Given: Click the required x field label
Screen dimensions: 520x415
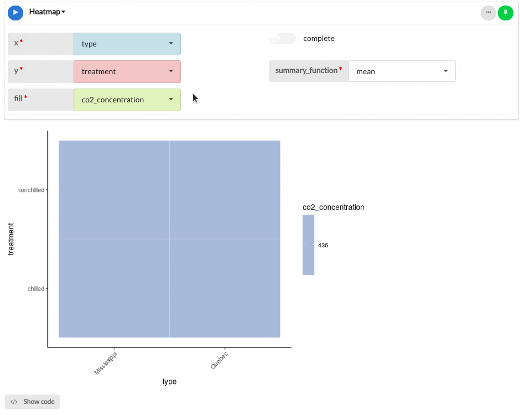Looking at the screenshot, I should click(17, 43).
